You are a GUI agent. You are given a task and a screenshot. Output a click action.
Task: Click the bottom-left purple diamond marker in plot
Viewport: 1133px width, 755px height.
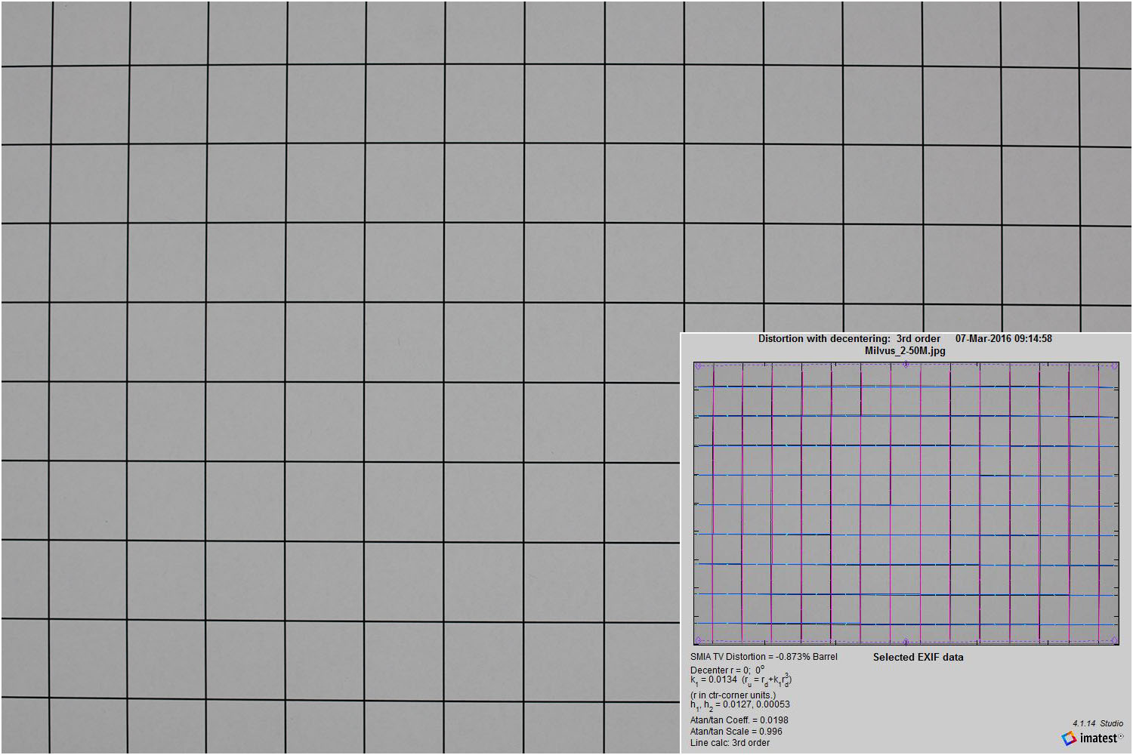pyautogui.click(x=699, y=640)
